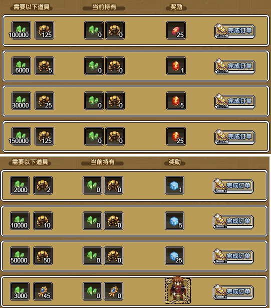Complete the order requiring 30000 crystals
The image size is (271, 308).
[x=234, y=101]
